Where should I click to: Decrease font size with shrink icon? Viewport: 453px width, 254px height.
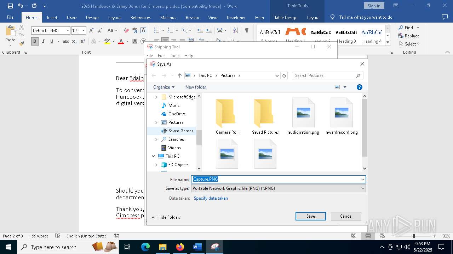[x=100, y=31]
